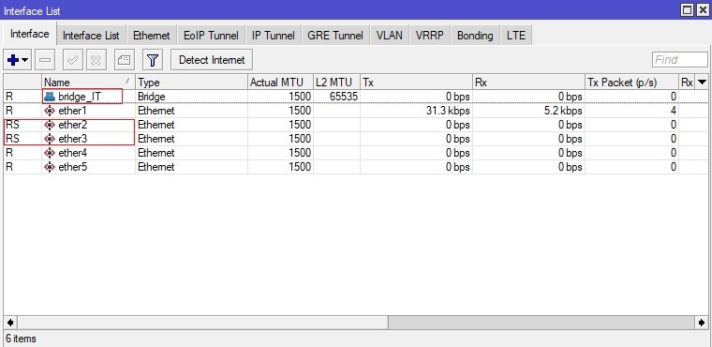This screenshot has width=712, height=347.
Task: Select the ether5 interface name
Action: click(x=72, y=167)
